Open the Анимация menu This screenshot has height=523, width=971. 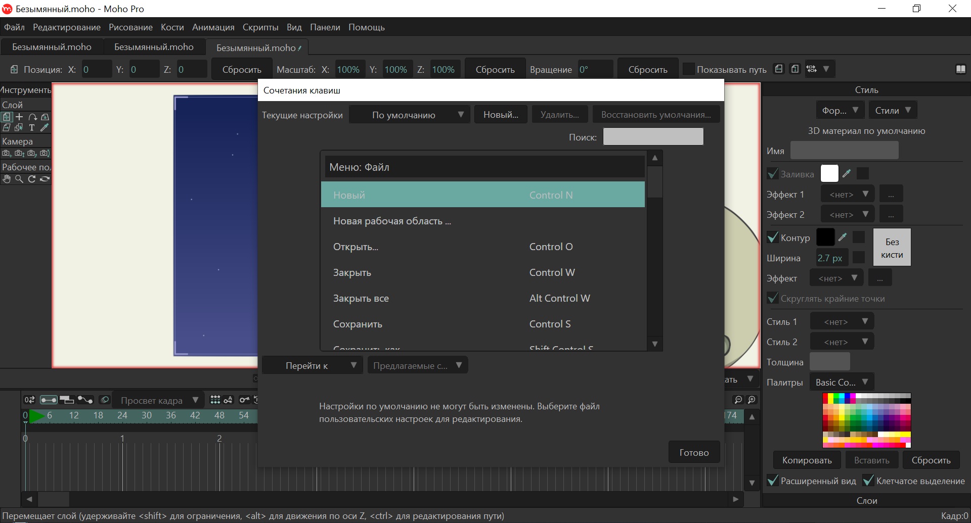tap(213, 27)
